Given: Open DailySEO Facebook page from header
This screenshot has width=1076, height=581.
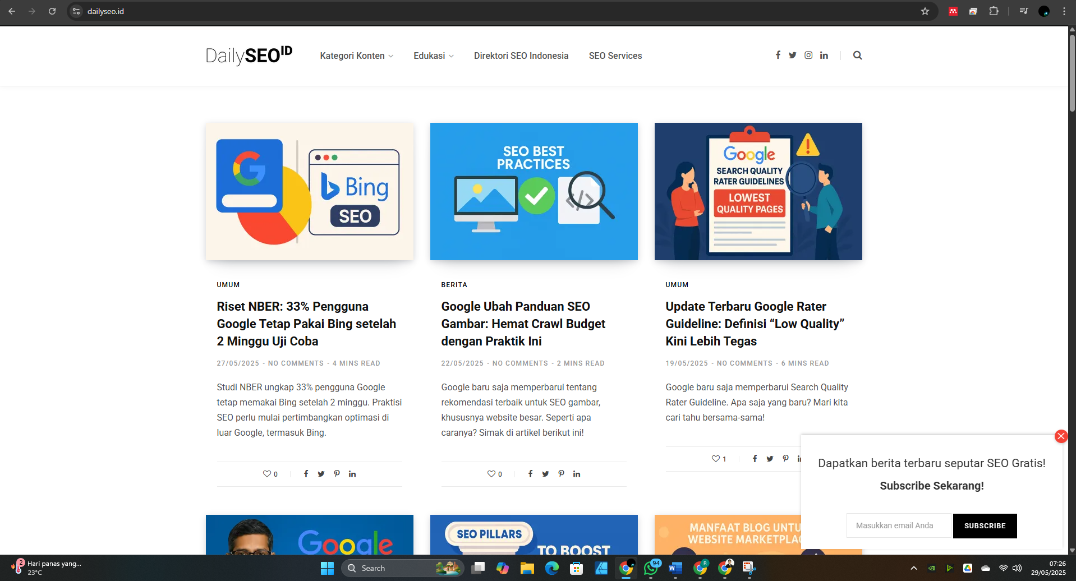Looking at the screenshot, I should tap(778, 55).
